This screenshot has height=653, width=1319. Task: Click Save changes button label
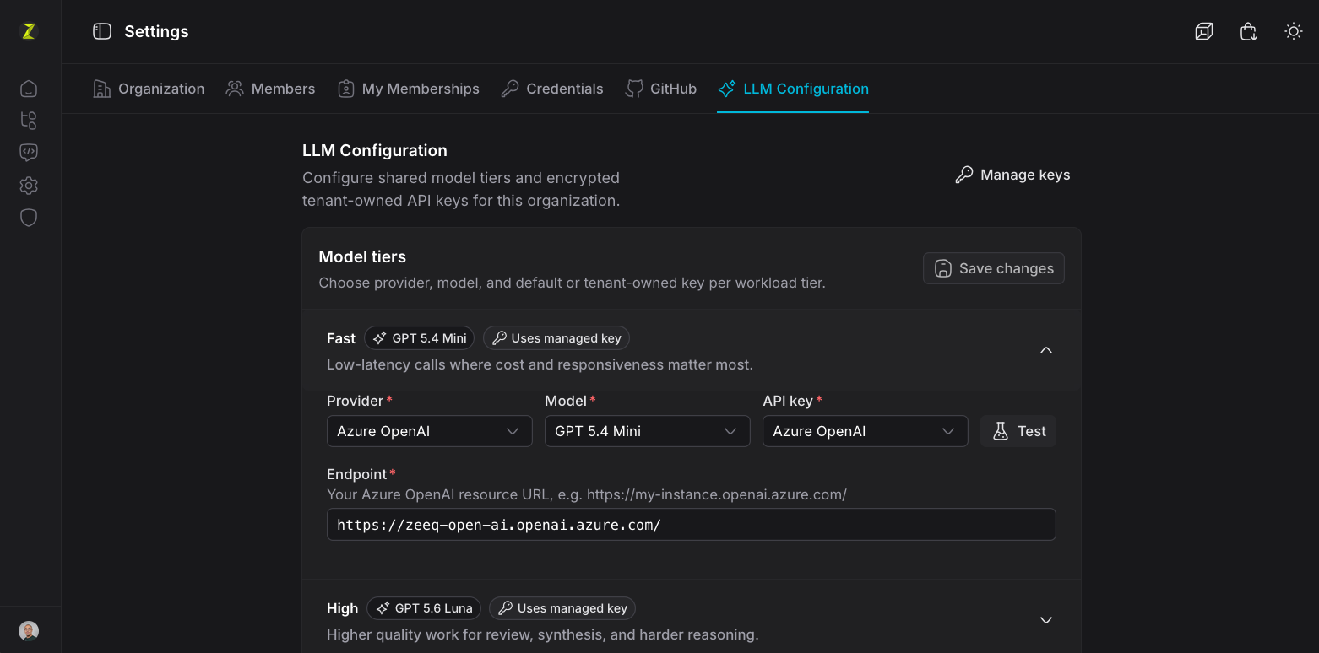click(x=1007, y=268)
